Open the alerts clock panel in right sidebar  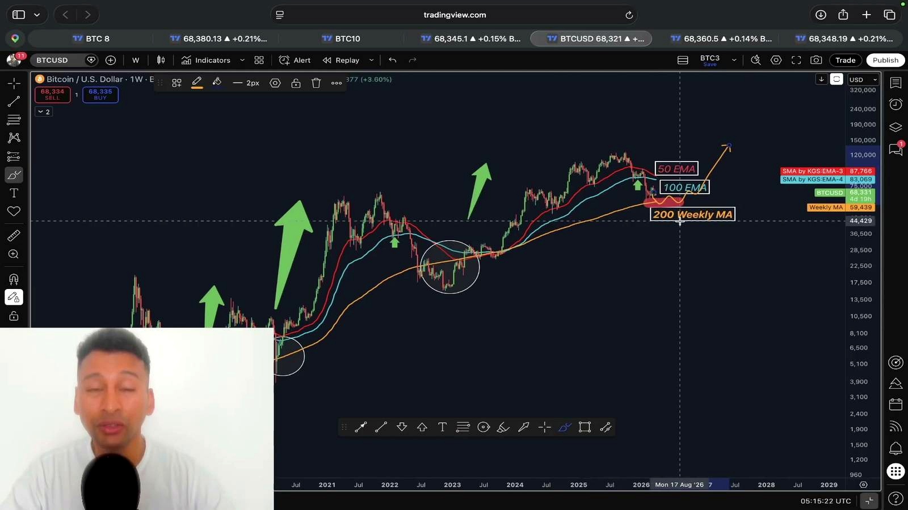pyautogui.click(x=896, y=104)
